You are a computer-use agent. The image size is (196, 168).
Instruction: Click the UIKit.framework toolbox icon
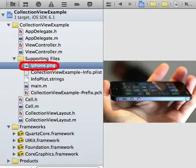coord(21,140)
